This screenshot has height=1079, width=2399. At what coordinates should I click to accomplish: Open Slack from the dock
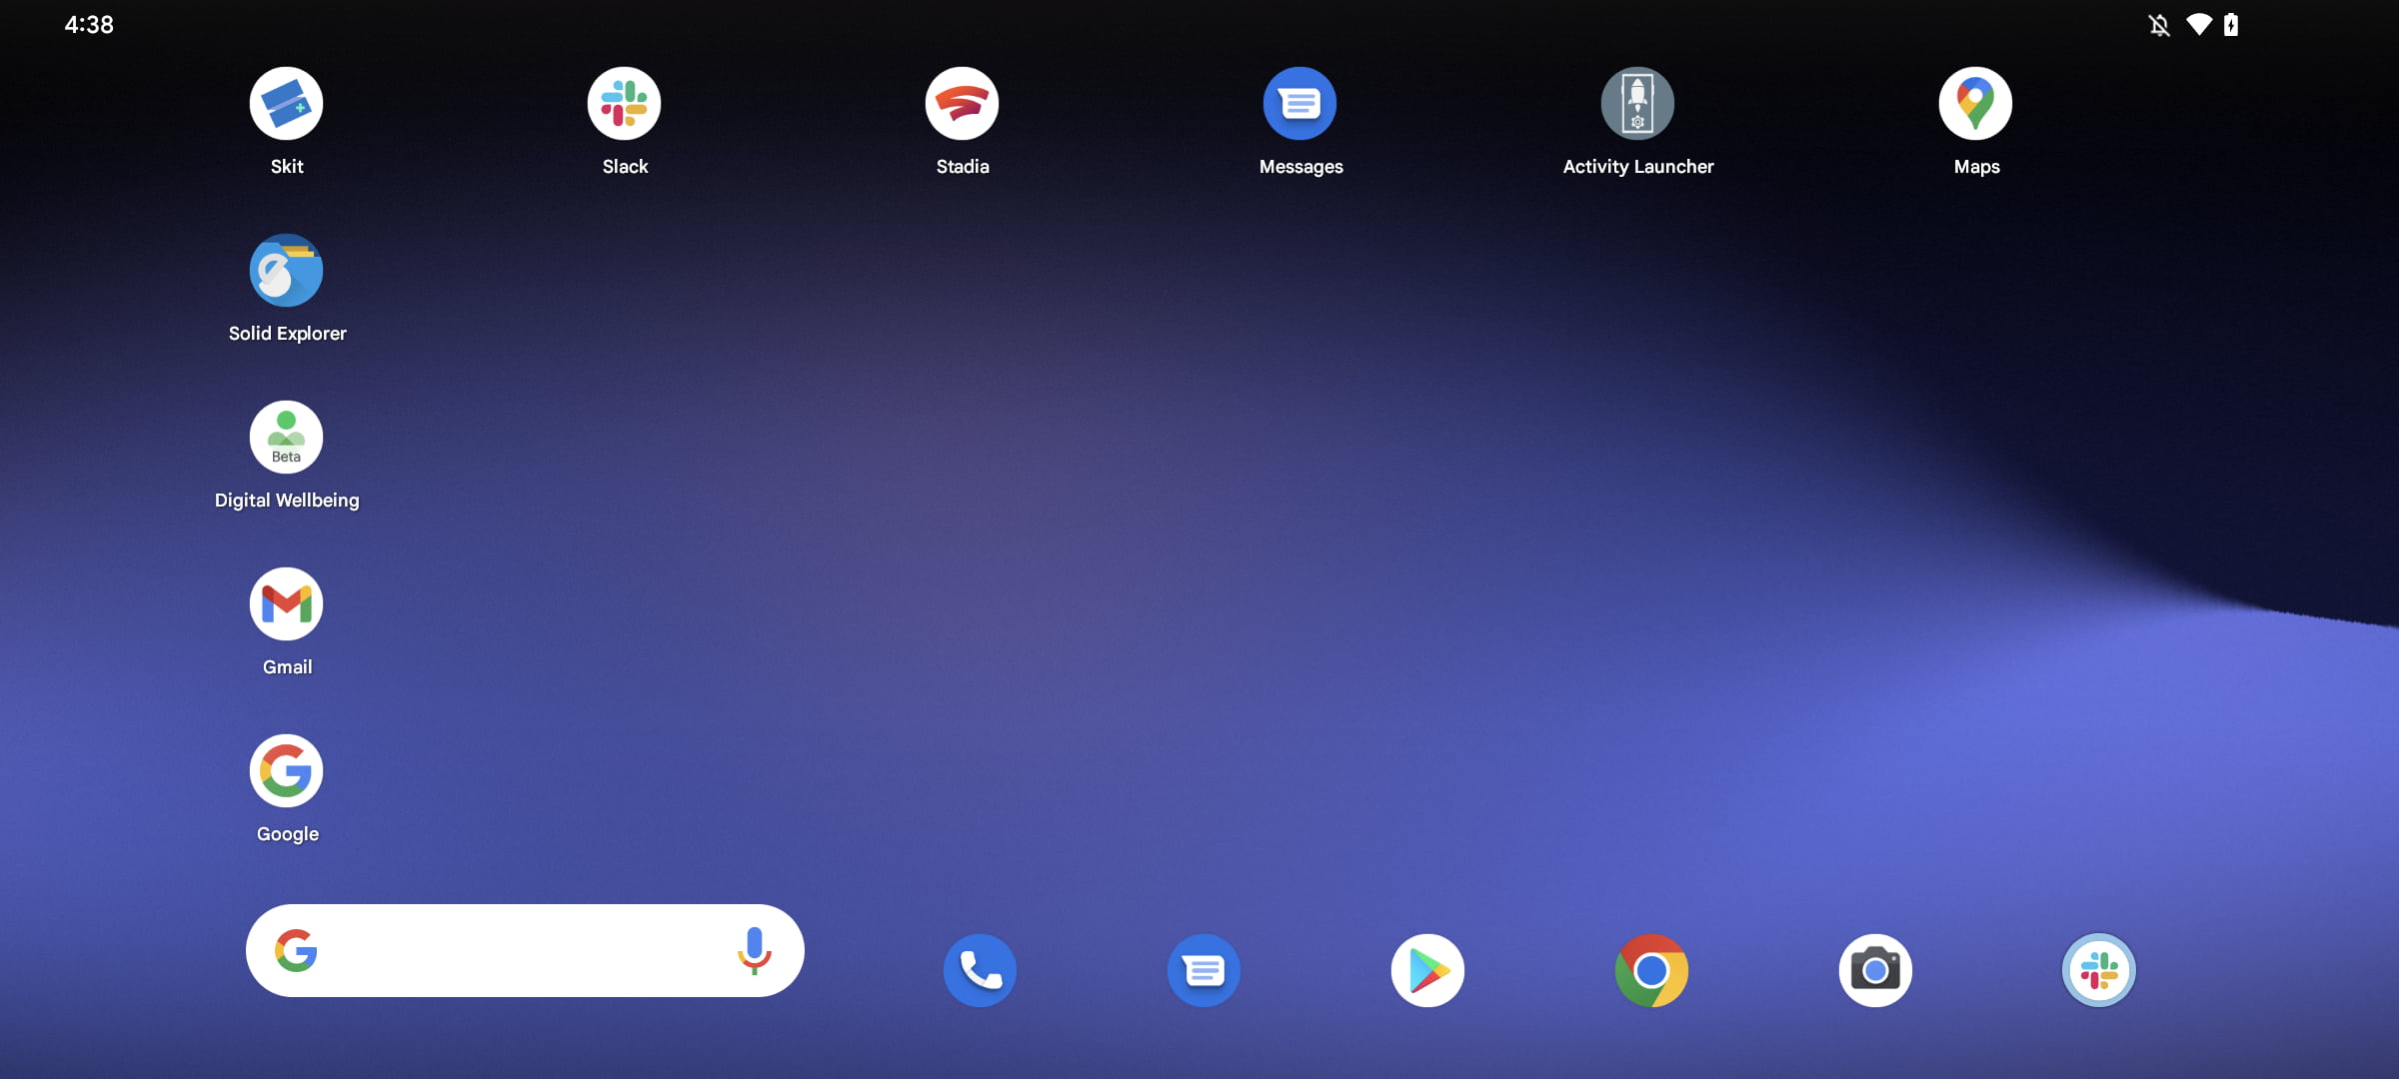coord(2100,969)
